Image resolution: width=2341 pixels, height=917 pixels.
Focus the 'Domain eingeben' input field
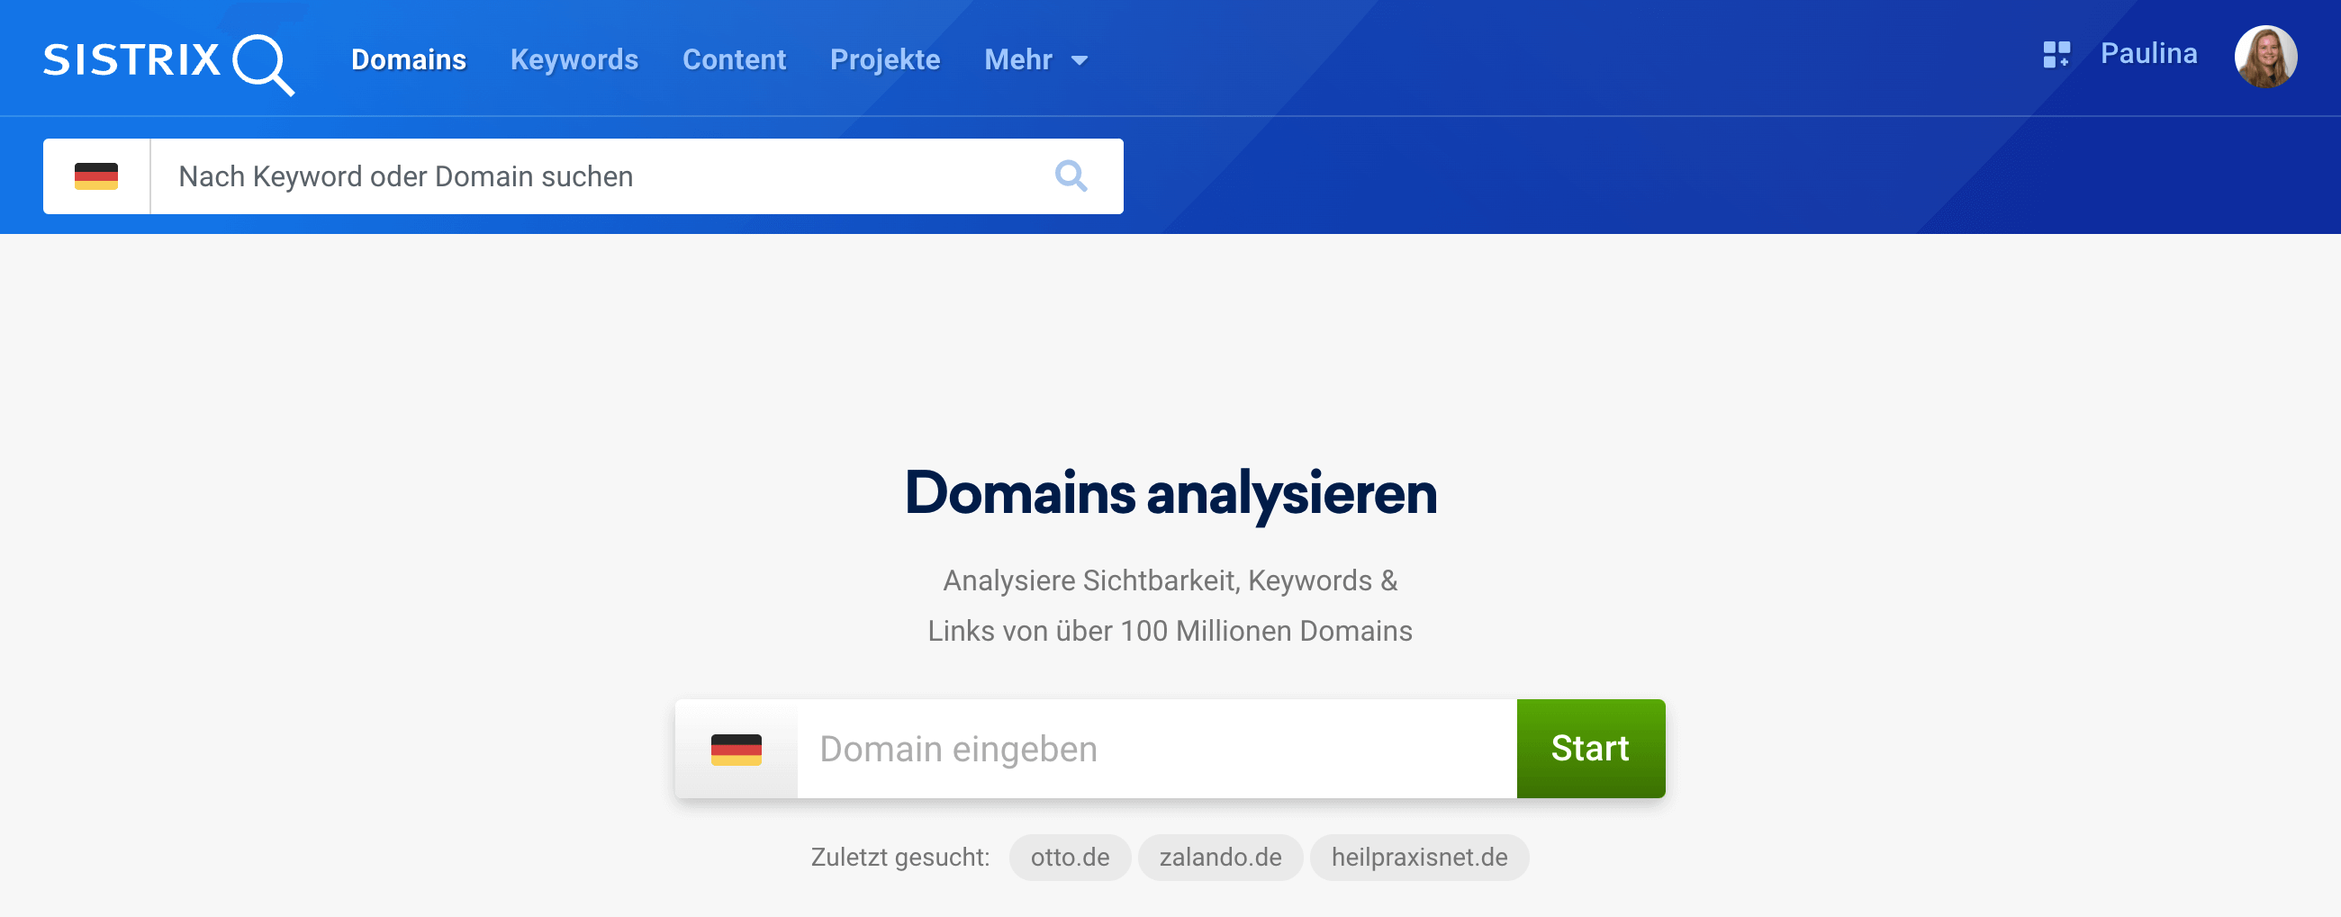(x=1156, y=749)
